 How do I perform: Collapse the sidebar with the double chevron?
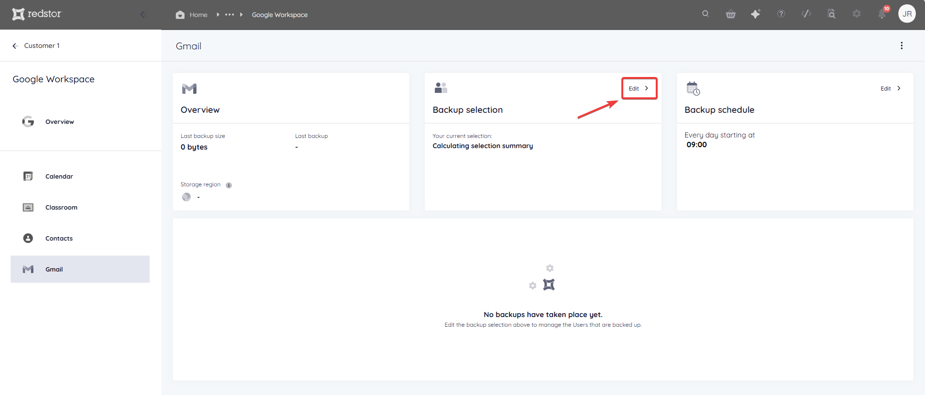pyautogui.click(x=143, y=15)
